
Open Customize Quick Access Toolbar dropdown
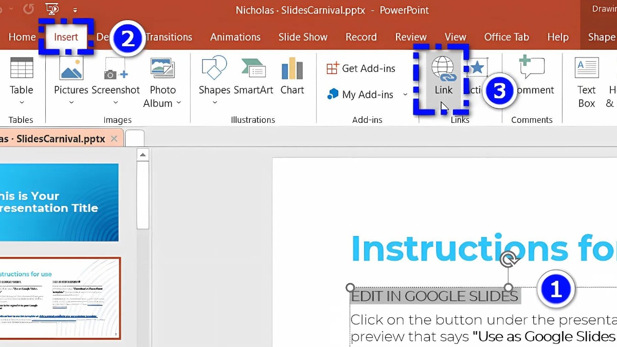point(76,10)
